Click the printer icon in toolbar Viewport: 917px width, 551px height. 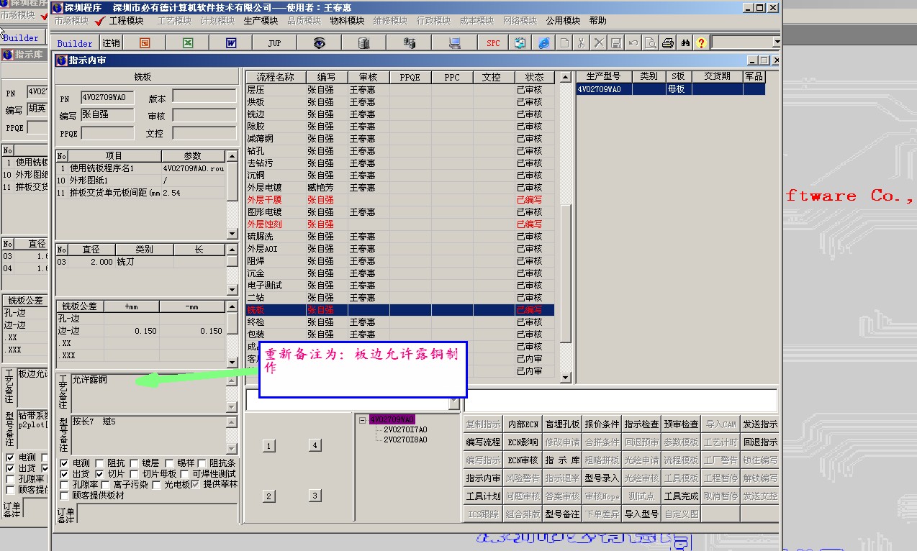[x=668, y=43]
